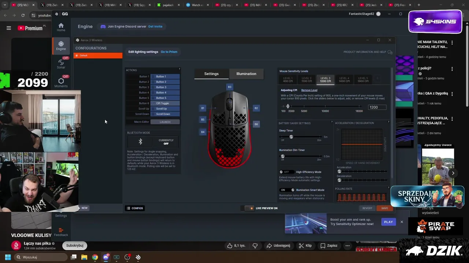
Task: Open the Actions help question mark
Action: pos(179,69)
